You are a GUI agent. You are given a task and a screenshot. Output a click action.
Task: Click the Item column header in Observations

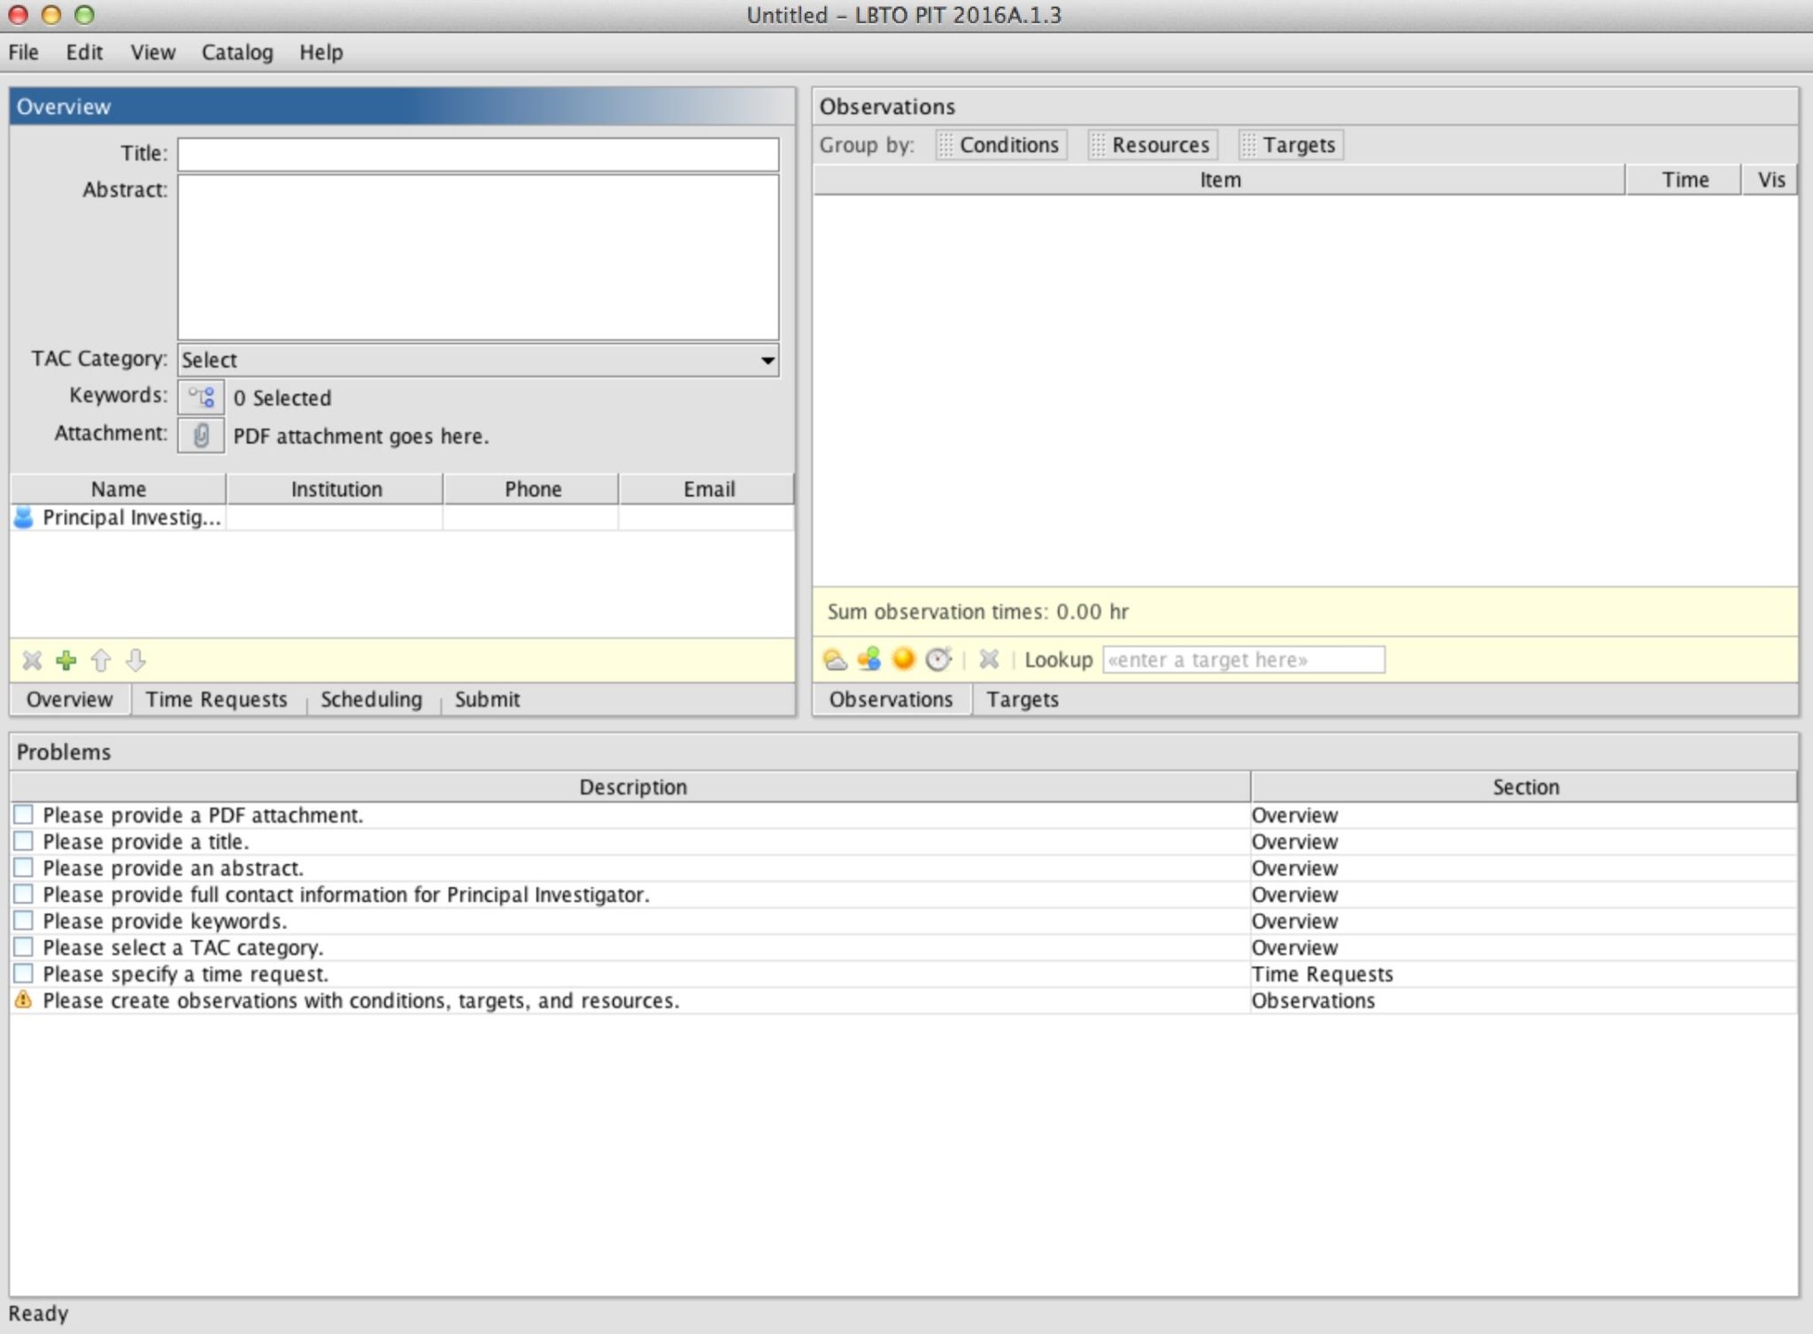(x=1220, y=180)
